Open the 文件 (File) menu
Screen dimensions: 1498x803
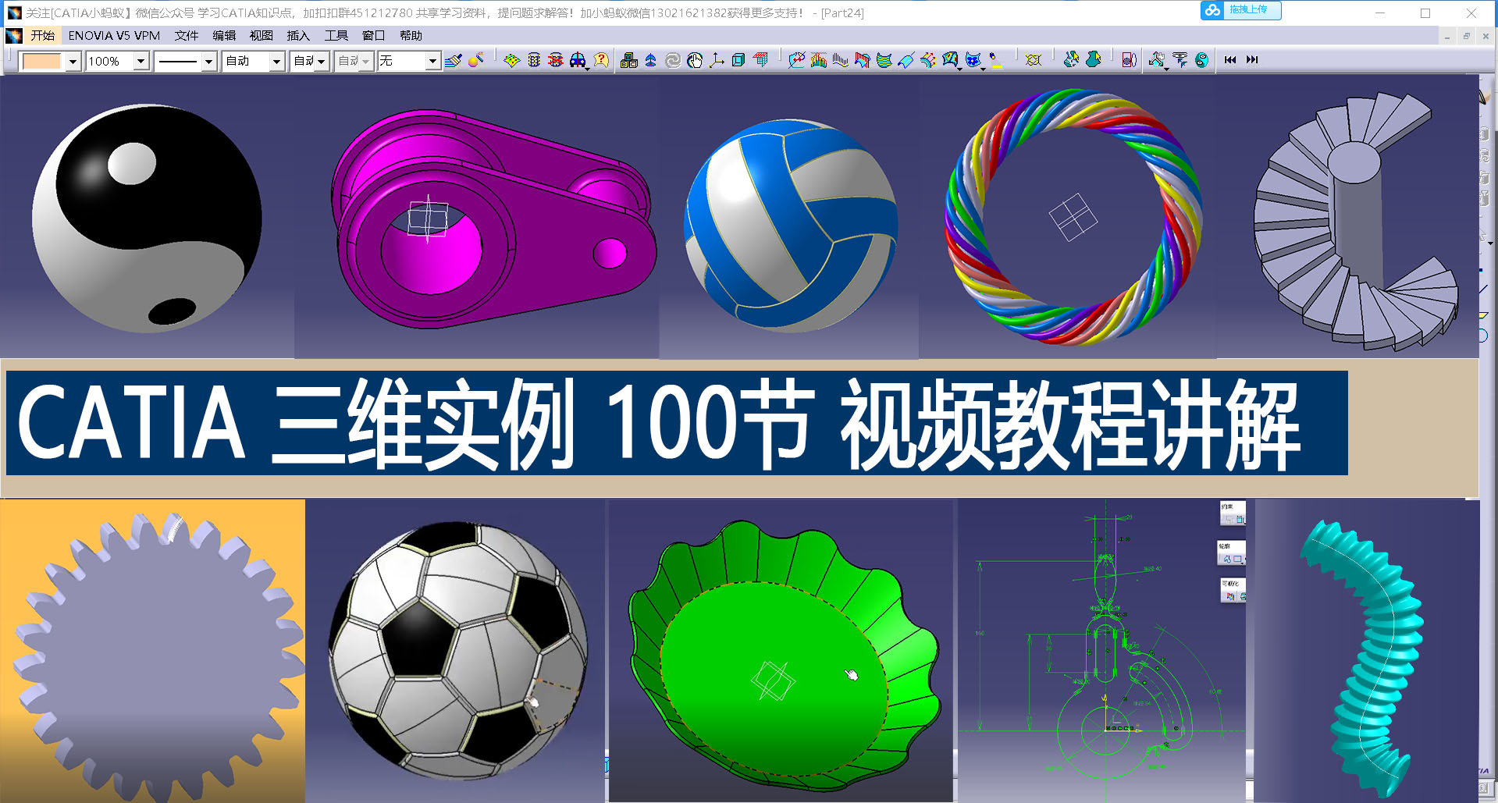187,36
